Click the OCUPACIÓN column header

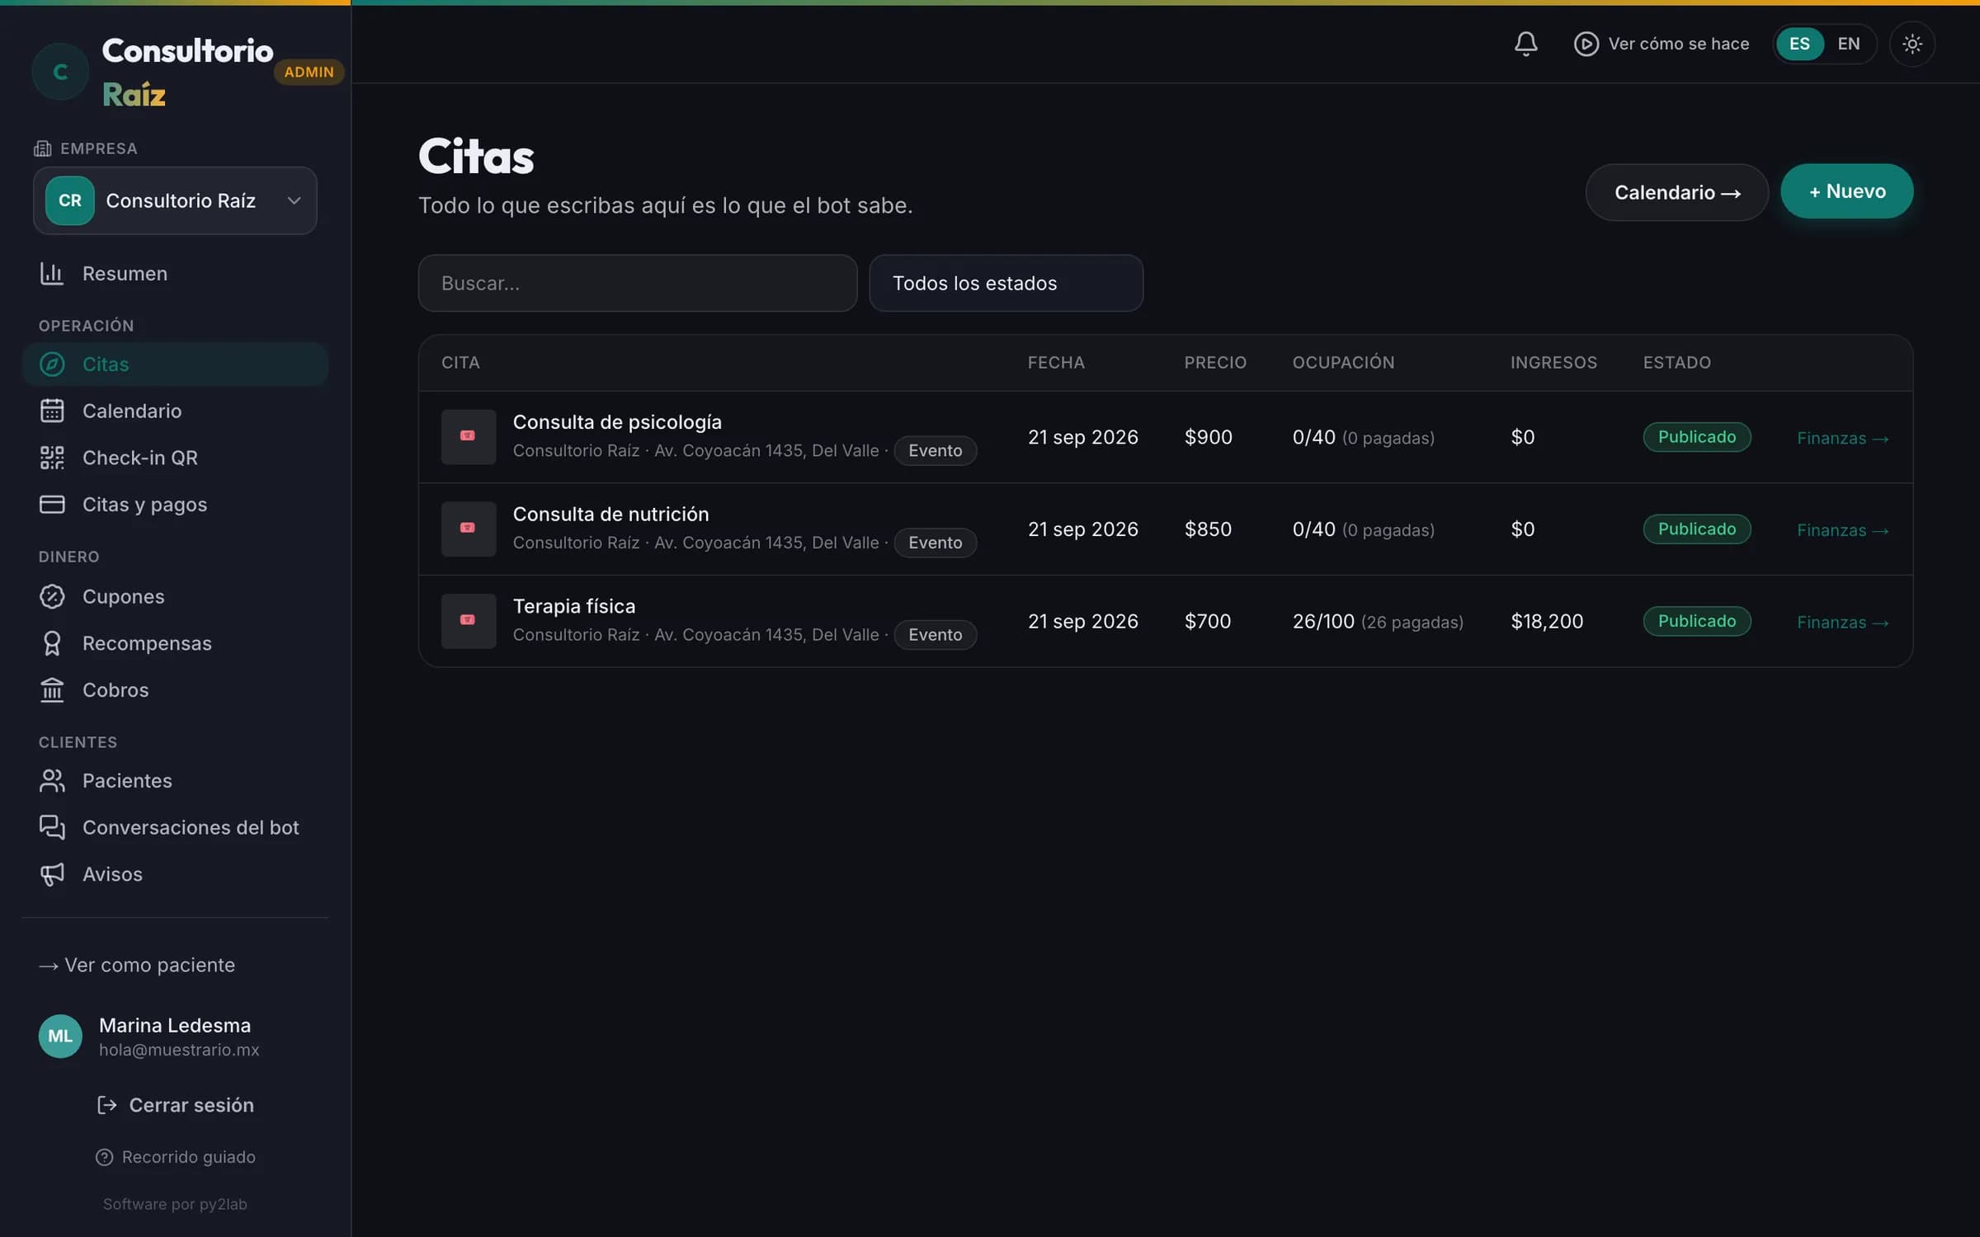click(1343, 363)
